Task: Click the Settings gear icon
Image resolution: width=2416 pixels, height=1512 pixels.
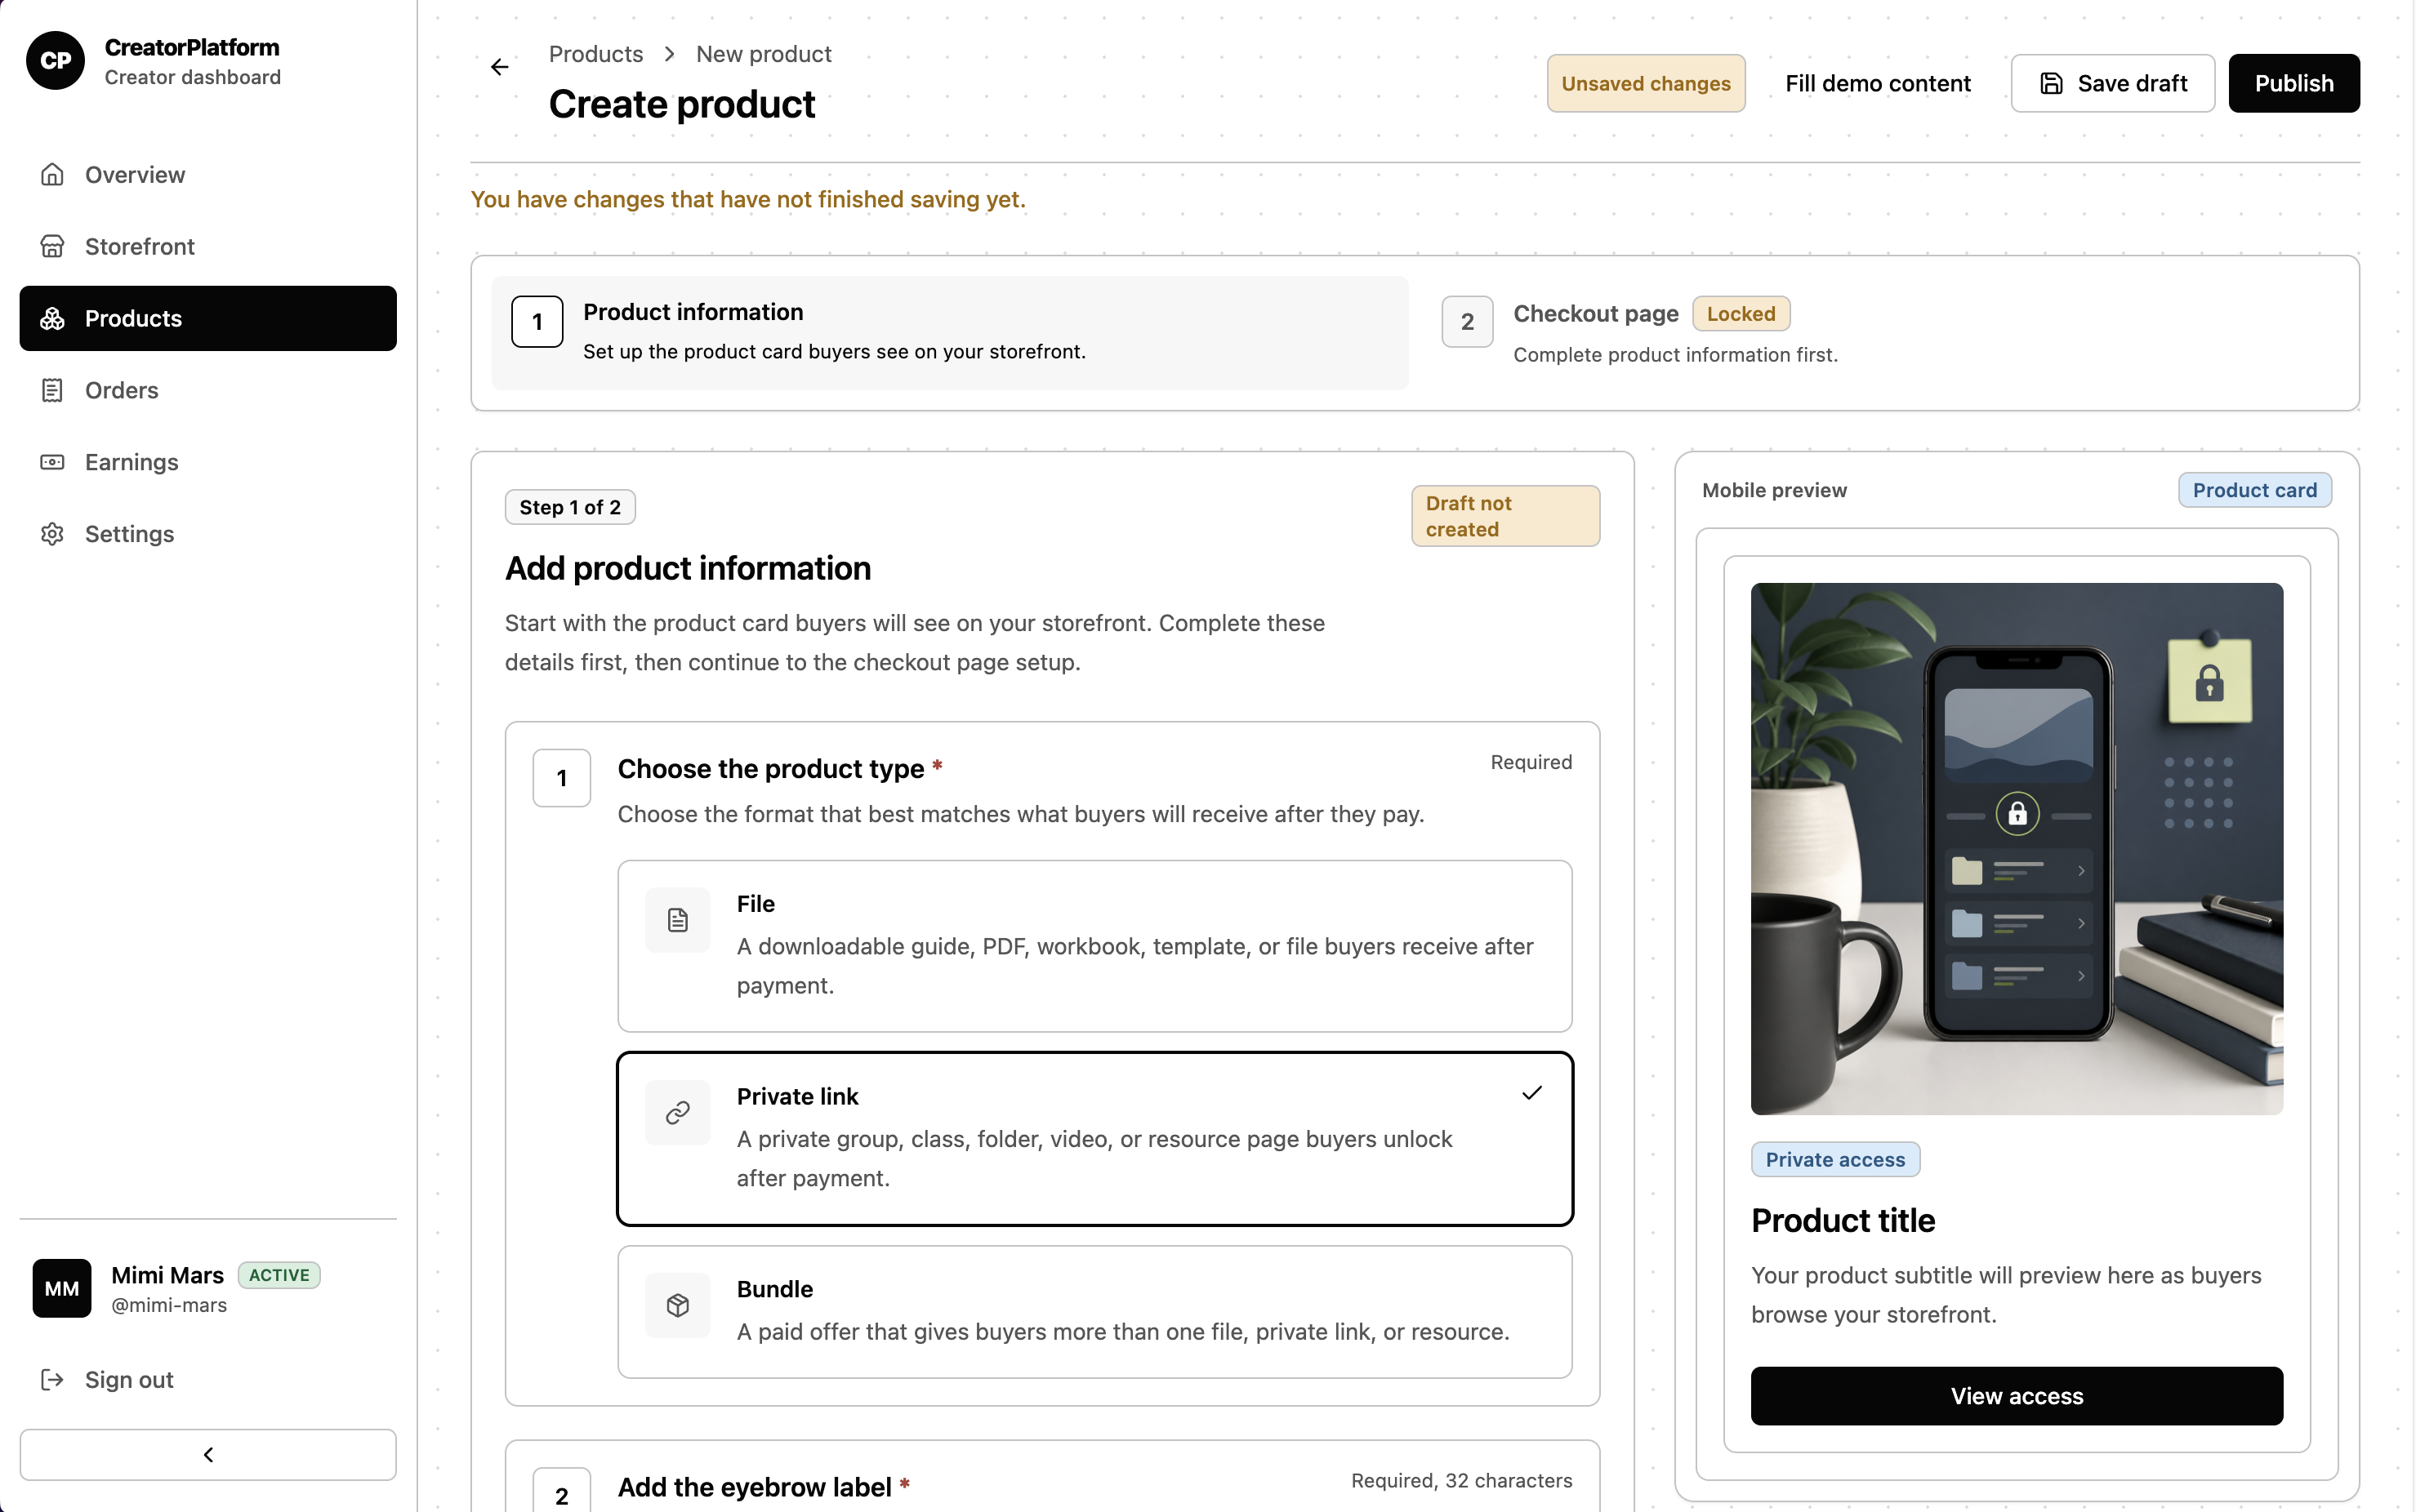Action: (x=52, y=534)
